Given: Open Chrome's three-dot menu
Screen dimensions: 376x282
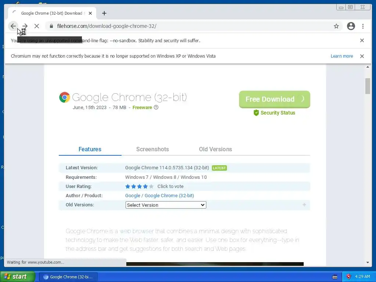Looking at the screenshot, I should tap(363, 26).
